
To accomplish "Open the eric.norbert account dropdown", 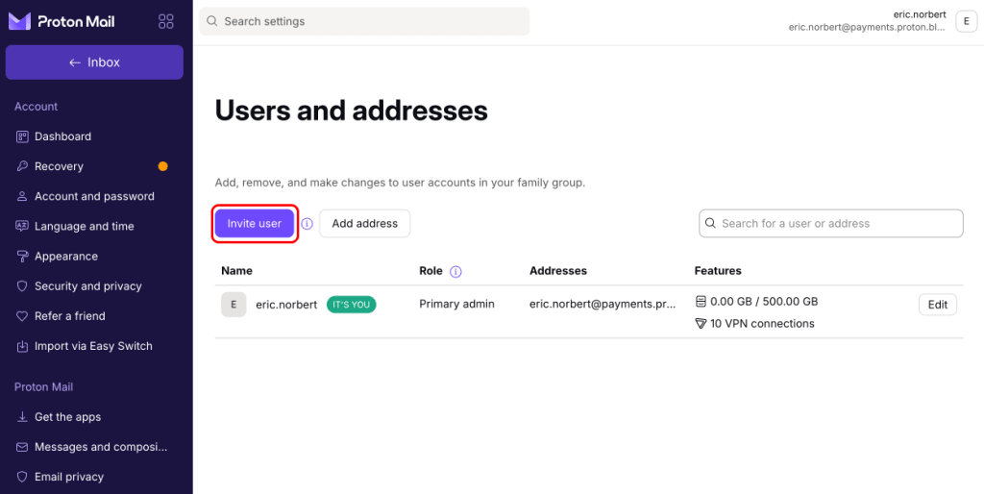I will 966,22.
